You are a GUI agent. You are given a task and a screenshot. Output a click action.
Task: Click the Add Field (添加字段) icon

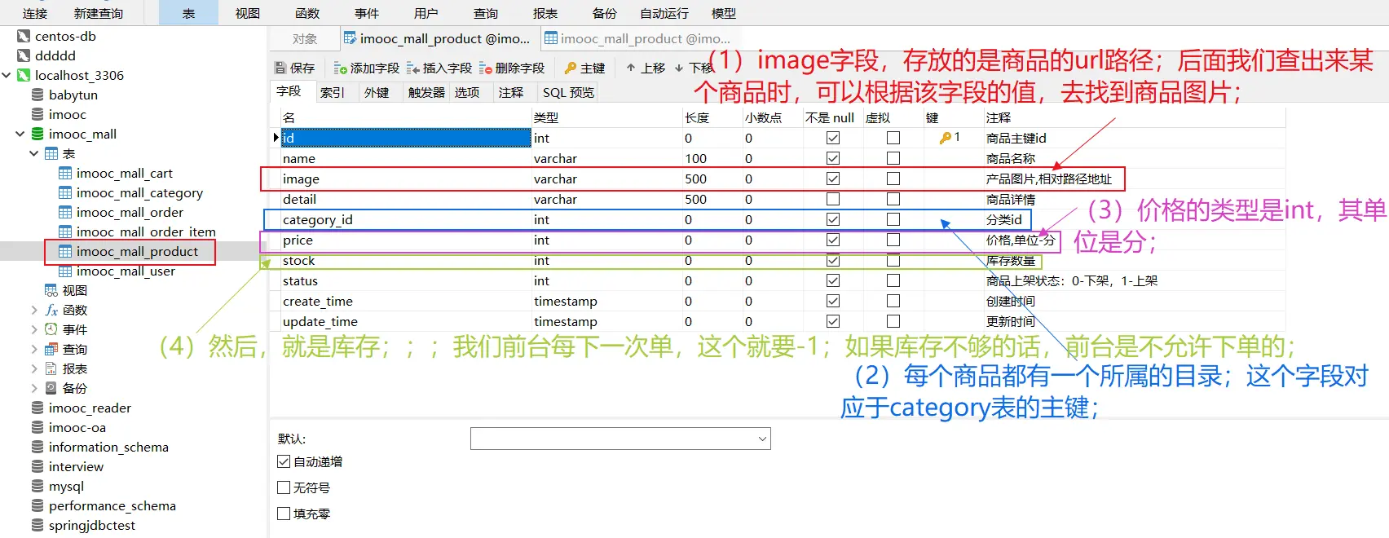point(341,68)
